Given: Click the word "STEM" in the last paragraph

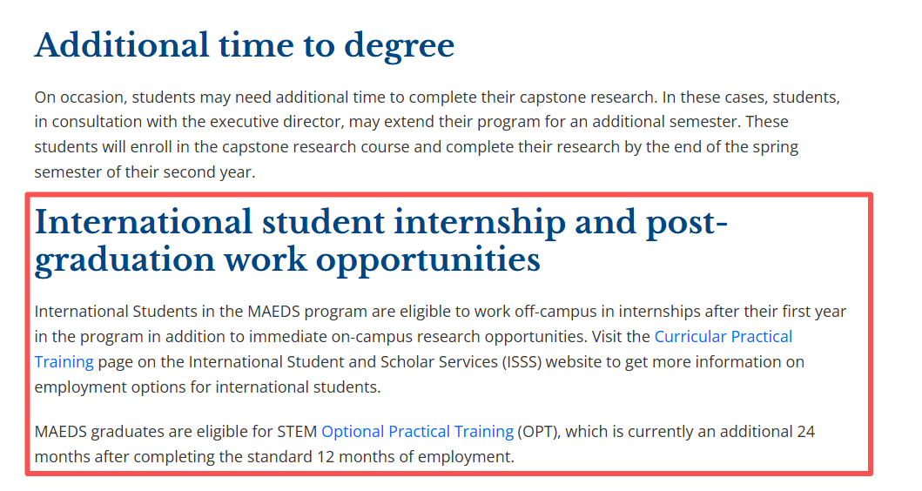Looking at the screenshot, I should 297,432.
